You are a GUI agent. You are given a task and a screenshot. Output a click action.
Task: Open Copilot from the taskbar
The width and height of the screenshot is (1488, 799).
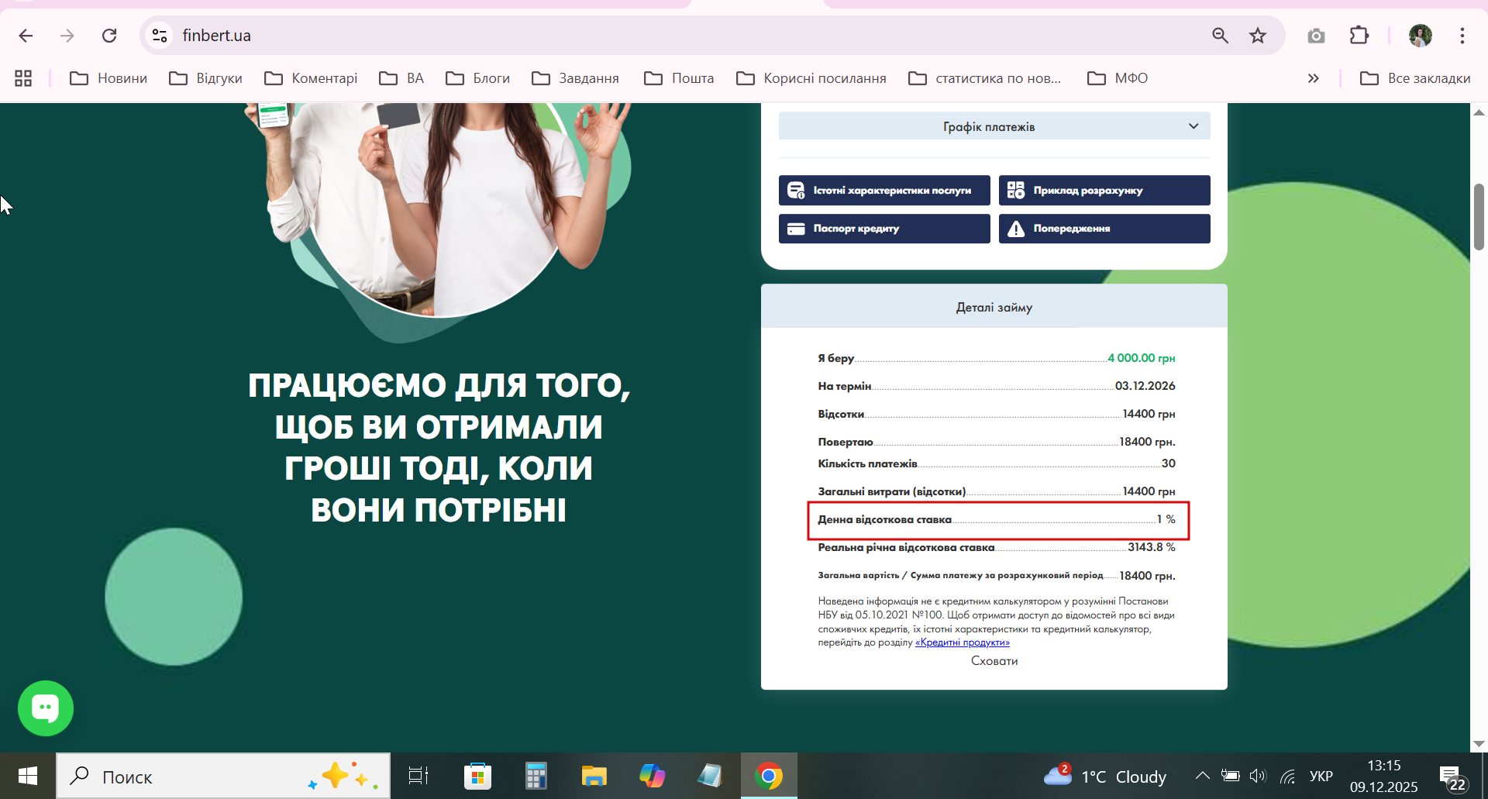tap(652, 776)
